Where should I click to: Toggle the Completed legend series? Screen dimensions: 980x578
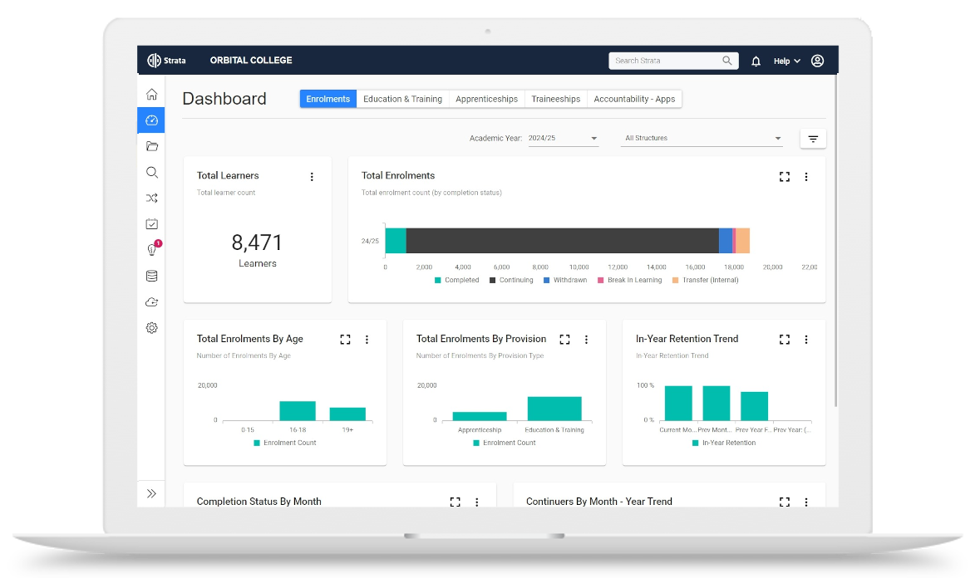[x=457, y=280]
